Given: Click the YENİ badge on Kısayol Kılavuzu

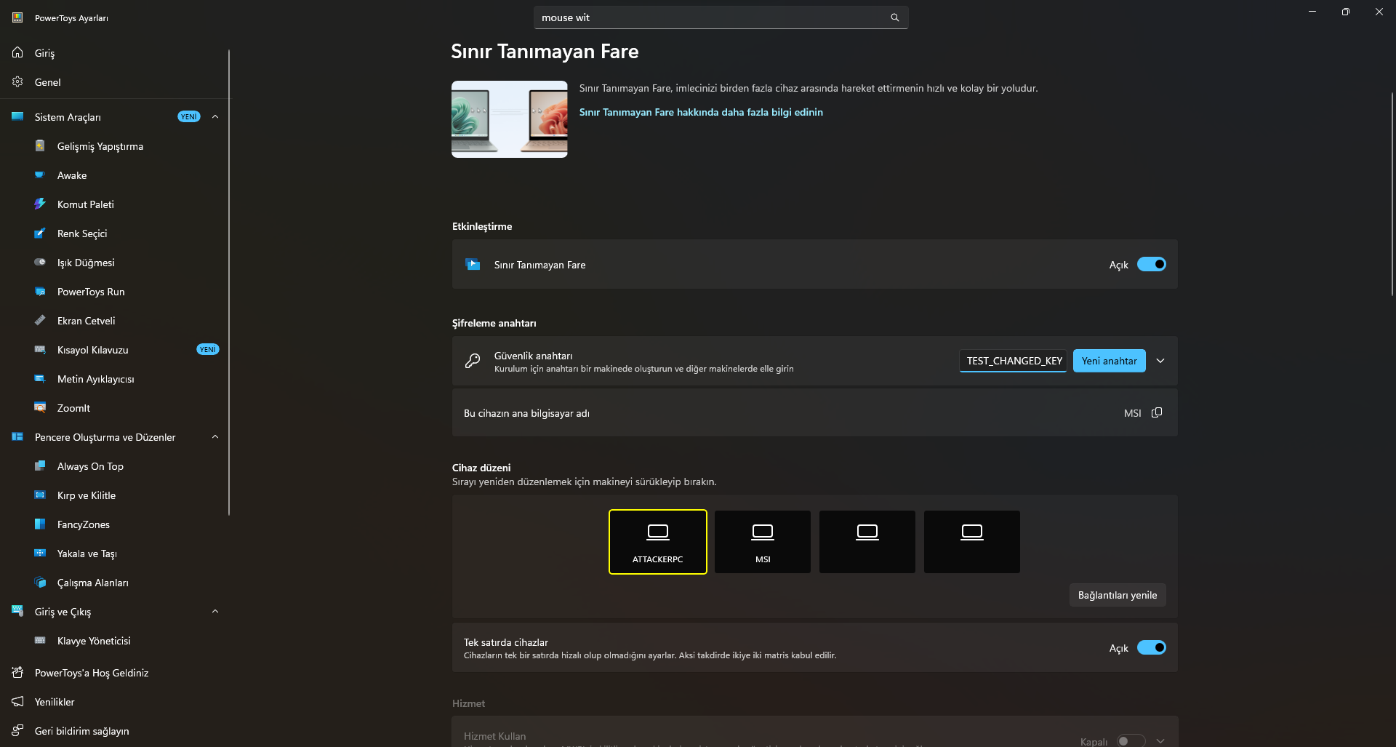Looking at the screenshot, I should [208, 349].
